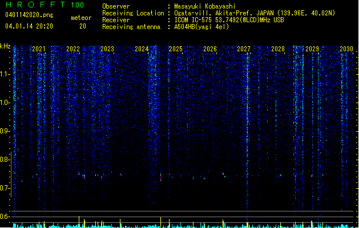Click the 2021 time axis label
Screen dimensions: 359x228
point(39,49)
